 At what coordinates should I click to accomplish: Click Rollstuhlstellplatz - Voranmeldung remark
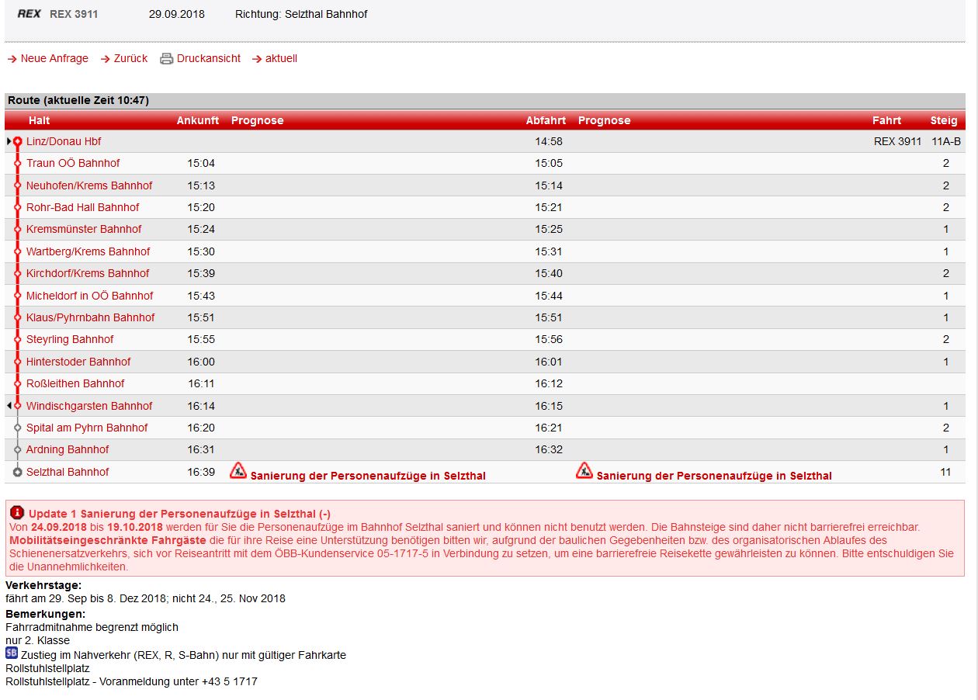[x=131, y=681]
